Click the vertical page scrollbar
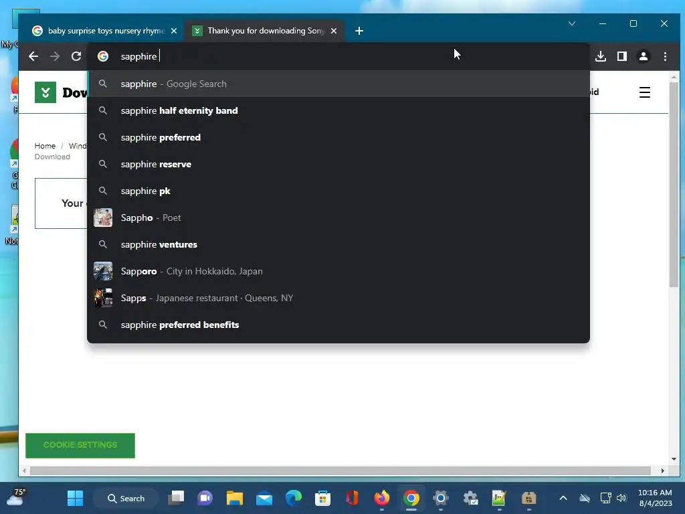Viewport: 685px width, 514px height. click(674, 183)
